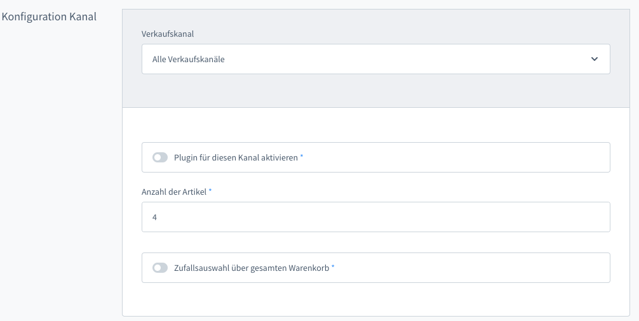This screenshot has height=321, width=639.
Task: Click the grey area below Verkaufskanal dropdown
Action: point(375,91)
